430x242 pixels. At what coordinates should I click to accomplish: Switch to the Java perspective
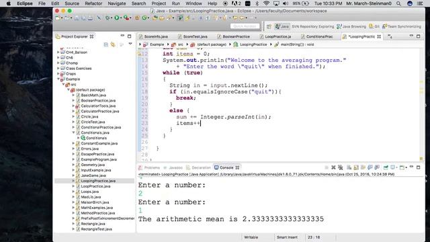tap(282, 26)
